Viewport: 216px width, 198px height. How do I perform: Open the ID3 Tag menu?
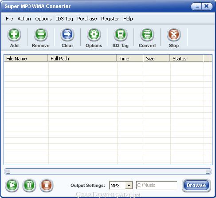pos(64,19)
